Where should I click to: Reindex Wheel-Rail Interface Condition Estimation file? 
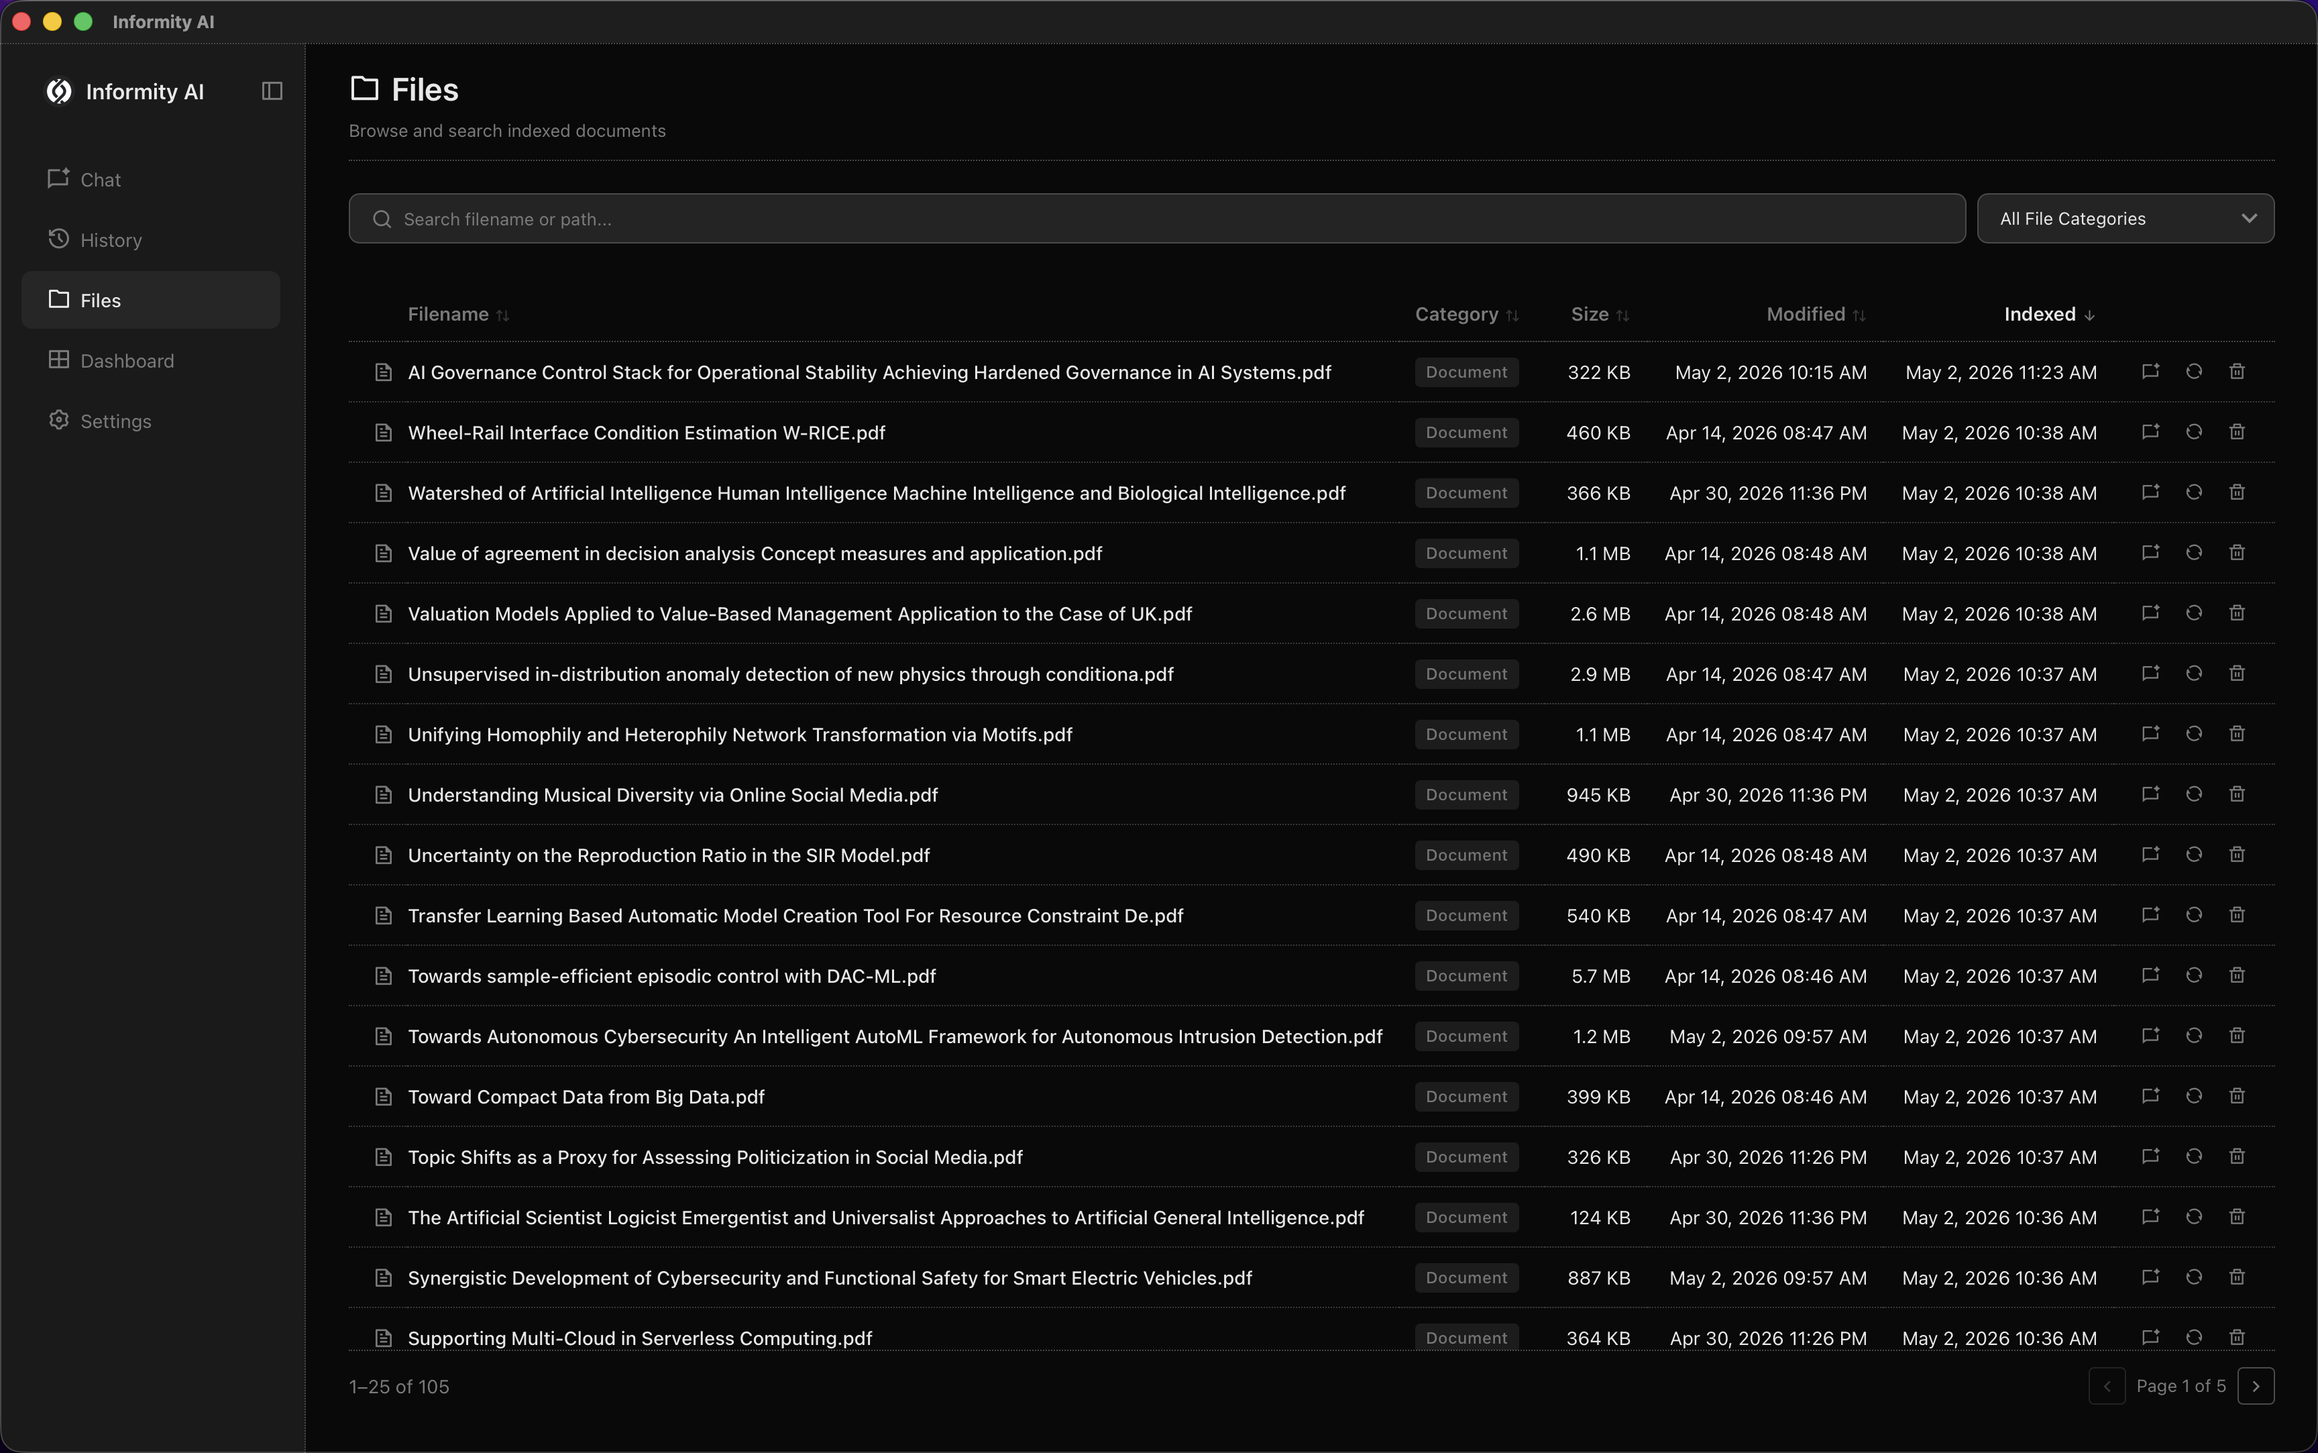tap(2194, 433)
